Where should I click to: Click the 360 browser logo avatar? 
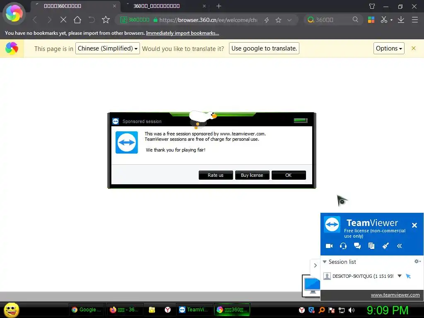point(14,13)
